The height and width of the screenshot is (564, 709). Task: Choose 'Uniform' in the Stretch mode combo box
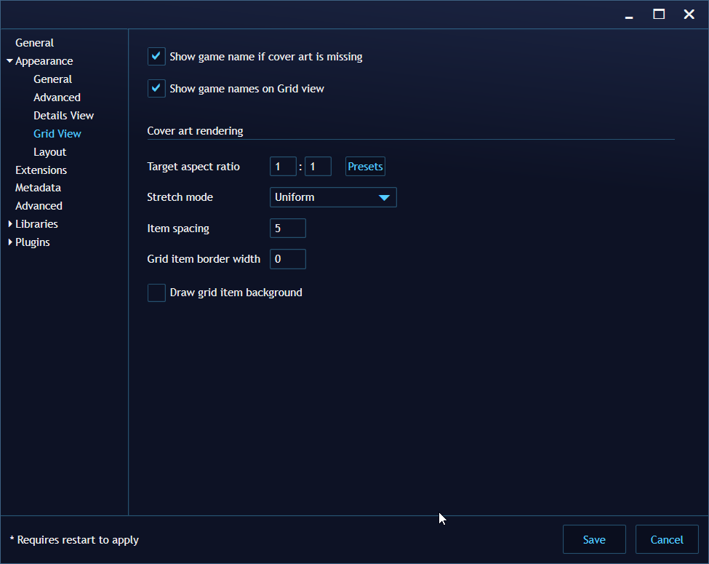(333, 197)
